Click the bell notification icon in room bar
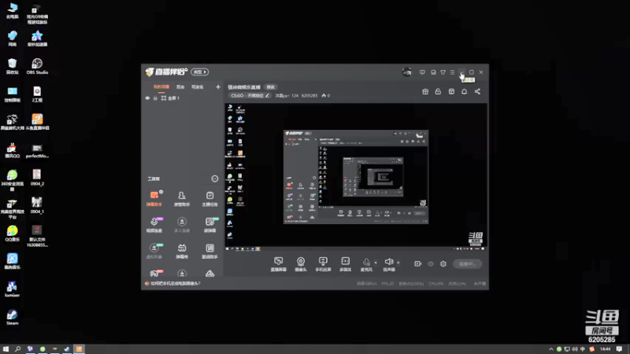Screen dimensions: 630x354 [464, 91]
